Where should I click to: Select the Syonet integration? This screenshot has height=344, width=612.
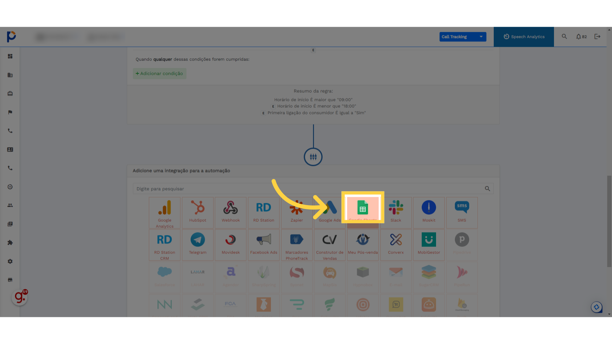pos(297,277)
